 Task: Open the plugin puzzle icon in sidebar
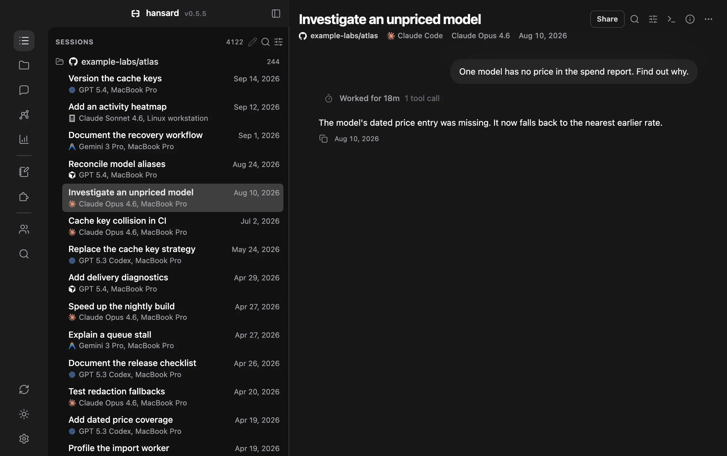coord(24,197)
